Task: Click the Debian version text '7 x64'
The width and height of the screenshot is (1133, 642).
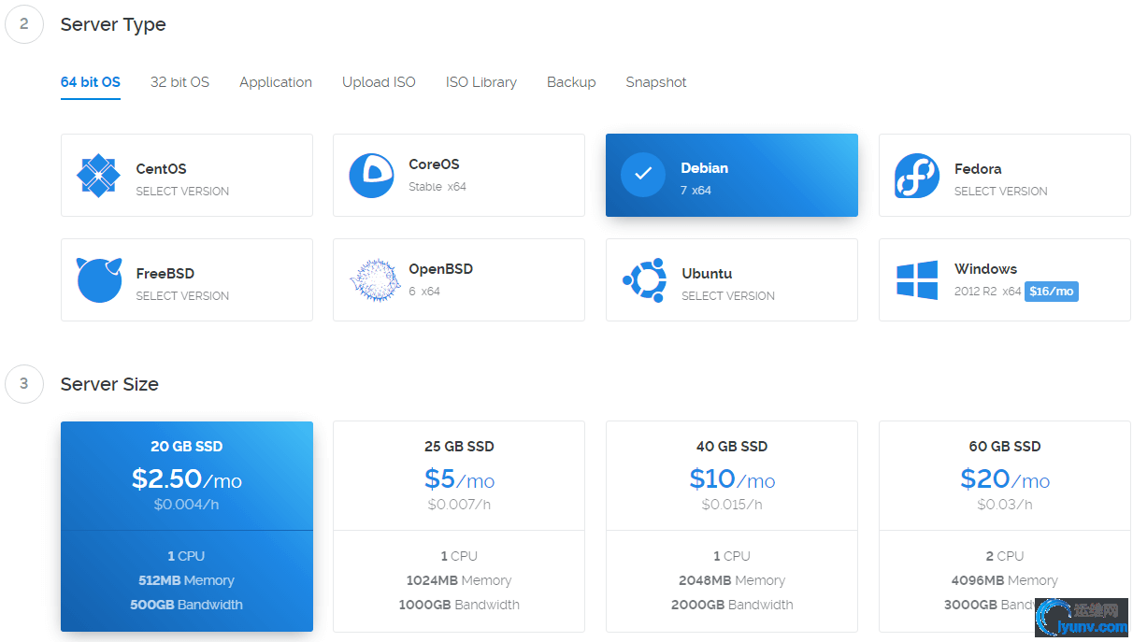Action: pos(696,191)
